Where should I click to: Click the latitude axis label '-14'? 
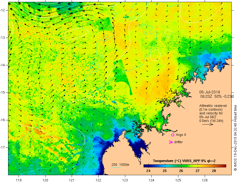pos(3,65)
